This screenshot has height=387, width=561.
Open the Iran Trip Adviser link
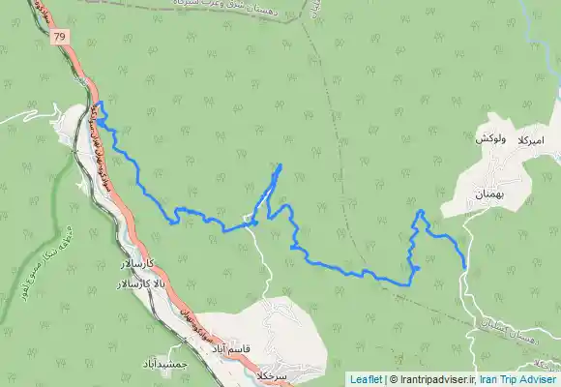click(517, 379)
